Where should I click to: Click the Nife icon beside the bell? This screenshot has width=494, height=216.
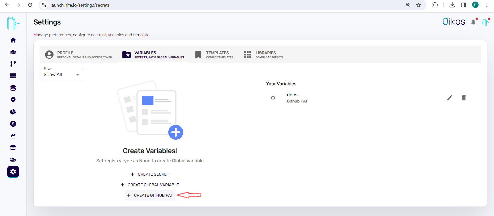[485, 22]
